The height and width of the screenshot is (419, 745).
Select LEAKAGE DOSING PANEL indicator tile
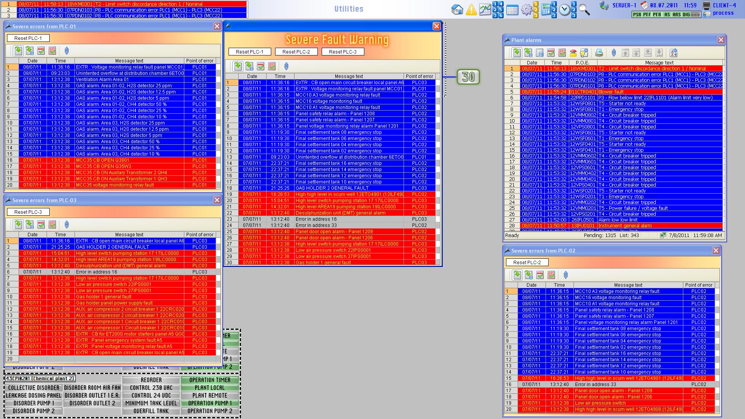[x=34, y=395]
